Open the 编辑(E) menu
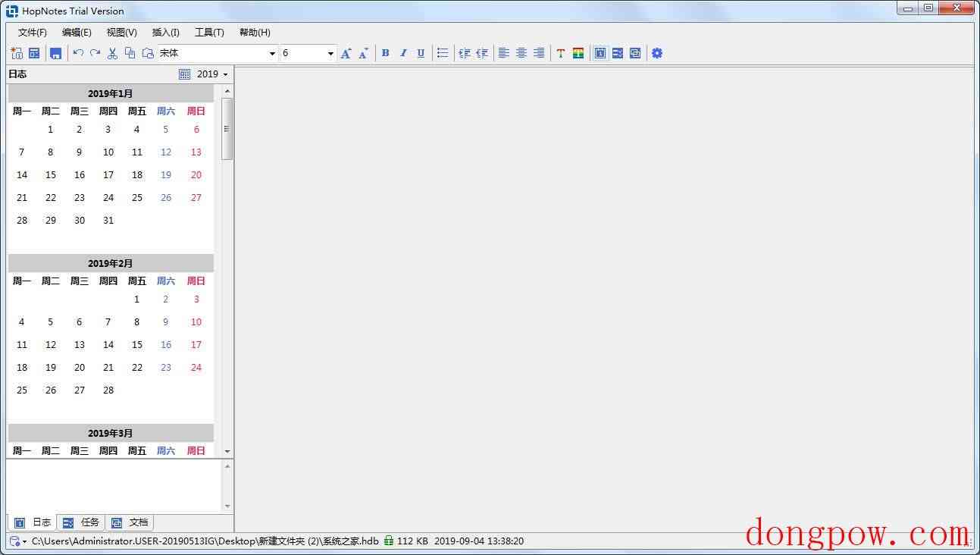This screenshot has width=980, height=555. [x=77, y=33]
